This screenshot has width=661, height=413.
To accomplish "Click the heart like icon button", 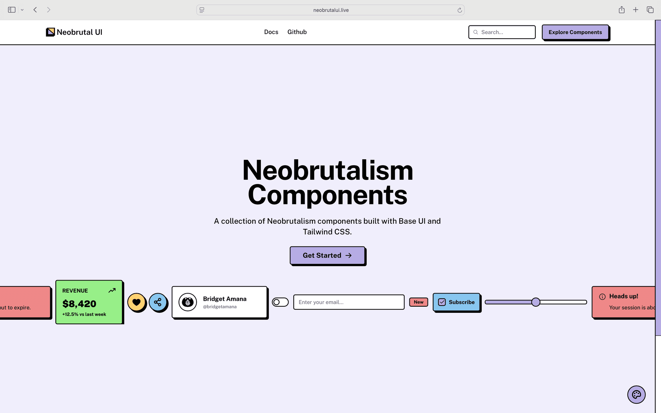I will point(136,302).
